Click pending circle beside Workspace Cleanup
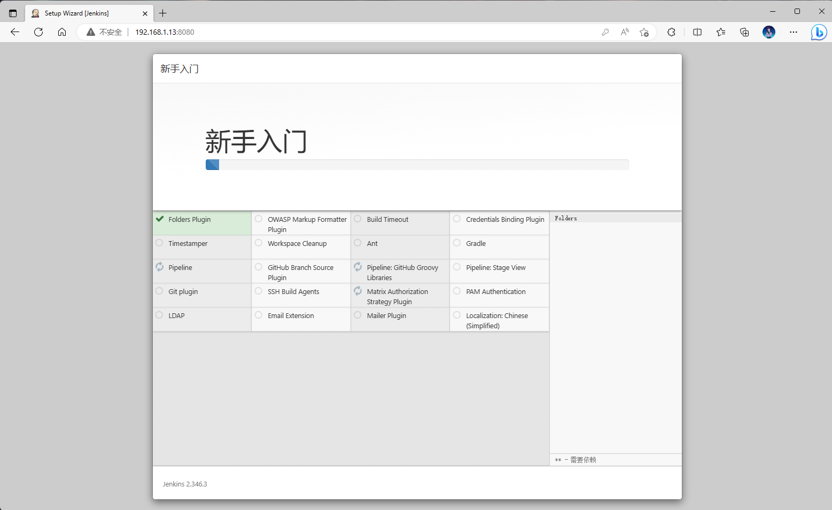The width and height of the screenshot is (832, 510). 259,243
